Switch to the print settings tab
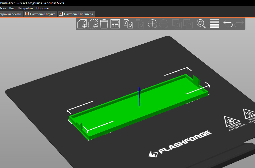Viewport: 255px width, 168px height. (11, 14)
